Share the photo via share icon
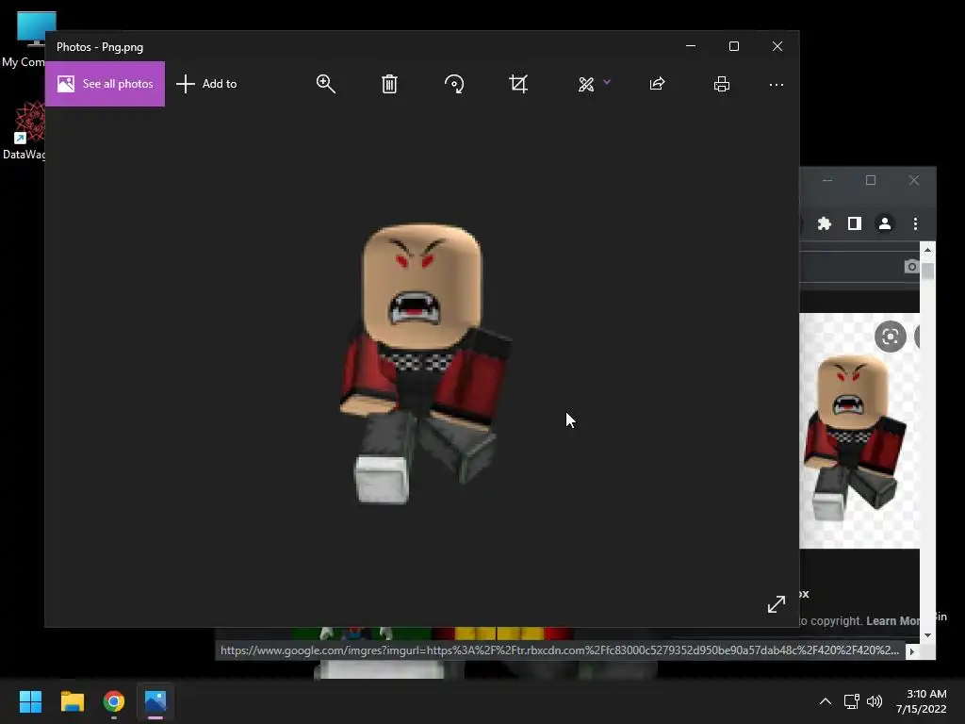This screenshot has height=724, width=965. 657,84
